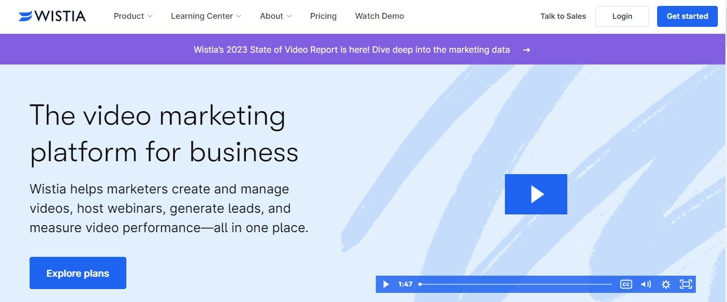Open video settings gear icon

click(666, 284)
